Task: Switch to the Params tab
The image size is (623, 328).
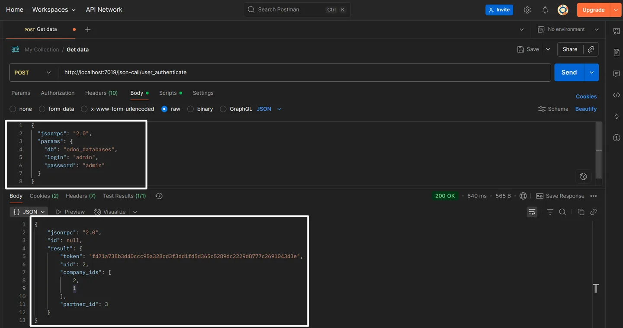Action: (x=21, y=93)
